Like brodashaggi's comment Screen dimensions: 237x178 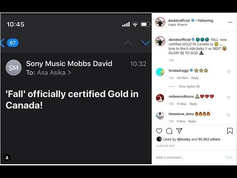(x=228, y=72)
